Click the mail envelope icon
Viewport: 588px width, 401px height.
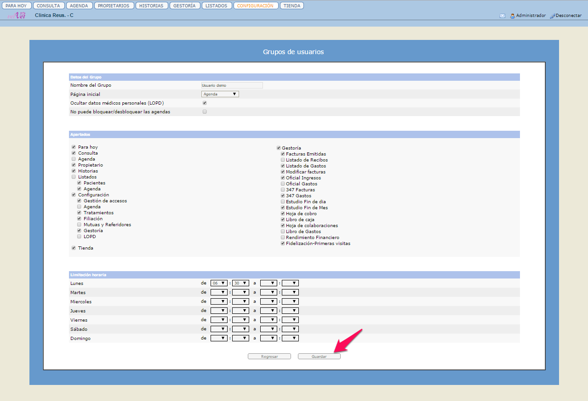point(502,16)
